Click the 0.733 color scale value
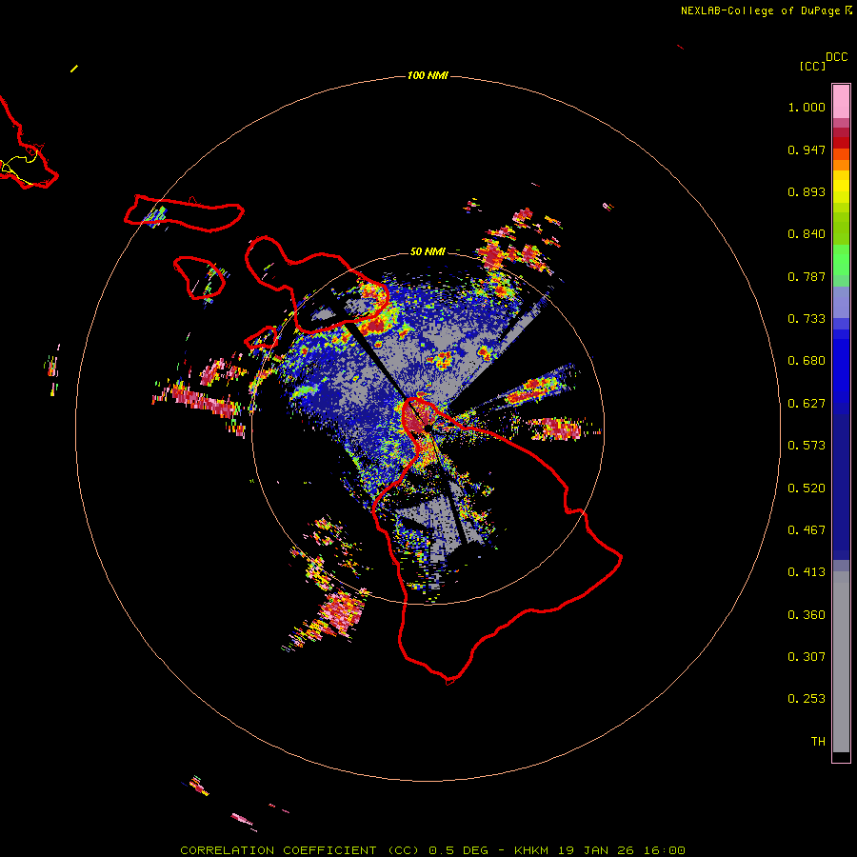857x857 pixels. 807,319
